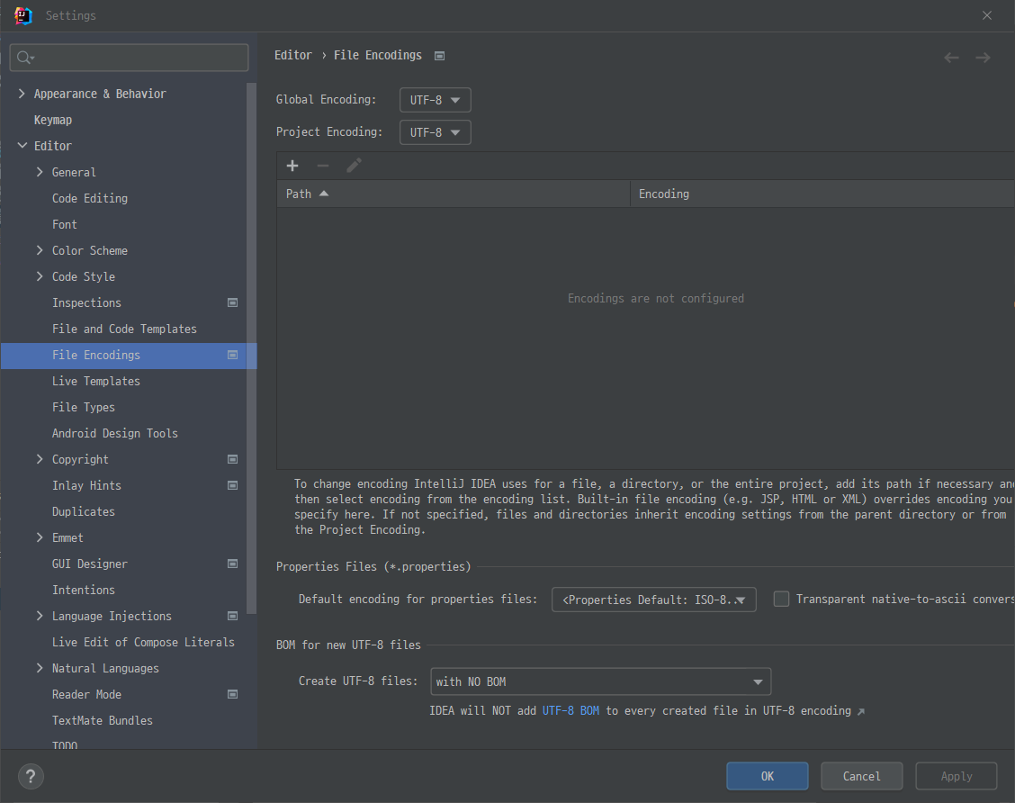
Task: Select Code Editing settings page
Action: 90,198
